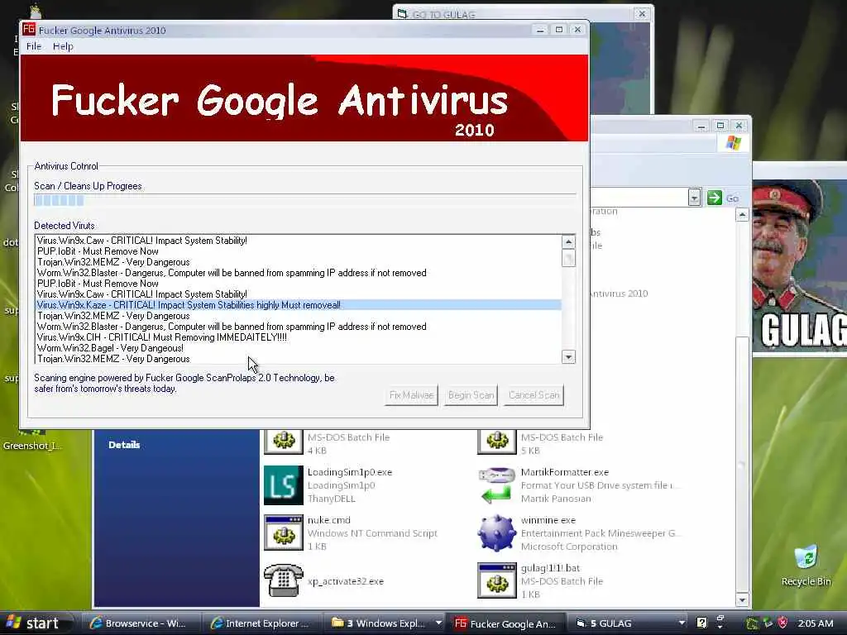Screen dimensions: 847x635
Task: Select the 5 KB MS-DOS Batch File icon
Action: point(496,441)
